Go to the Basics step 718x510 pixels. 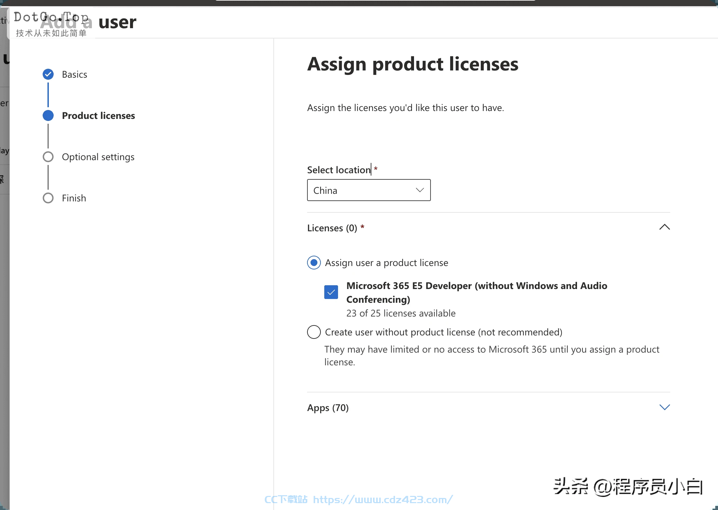point(74,74)
